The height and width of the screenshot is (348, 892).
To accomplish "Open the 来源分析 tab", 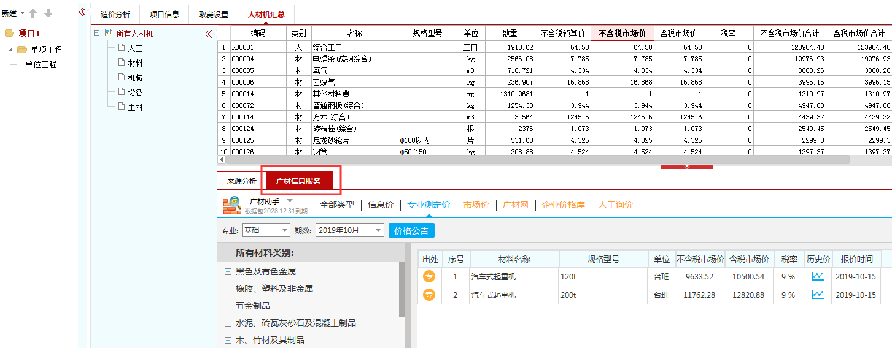I will pos(242,181).
